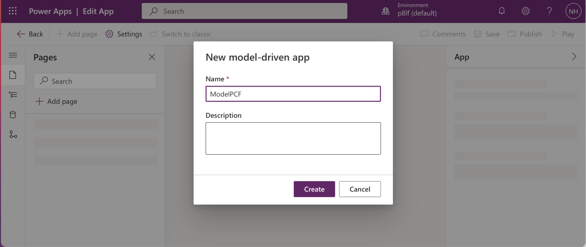Play the app
The width and height of the screenshot is (586, 247).
pos(563,34)
